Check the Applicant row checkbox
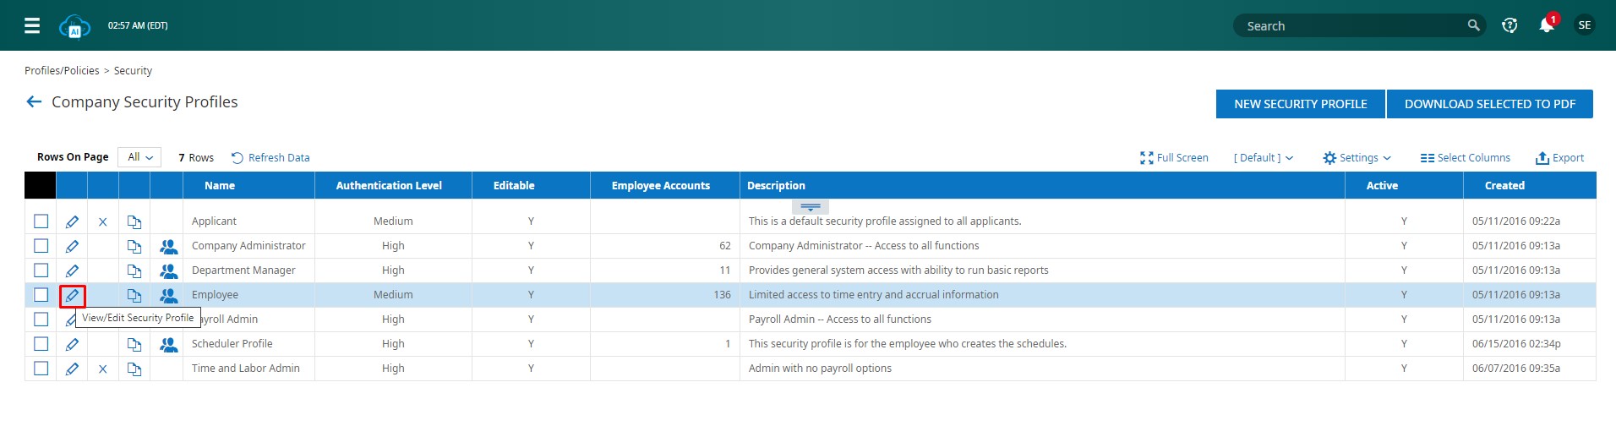The image size is (1616, 437). click(x=41, y=221)
